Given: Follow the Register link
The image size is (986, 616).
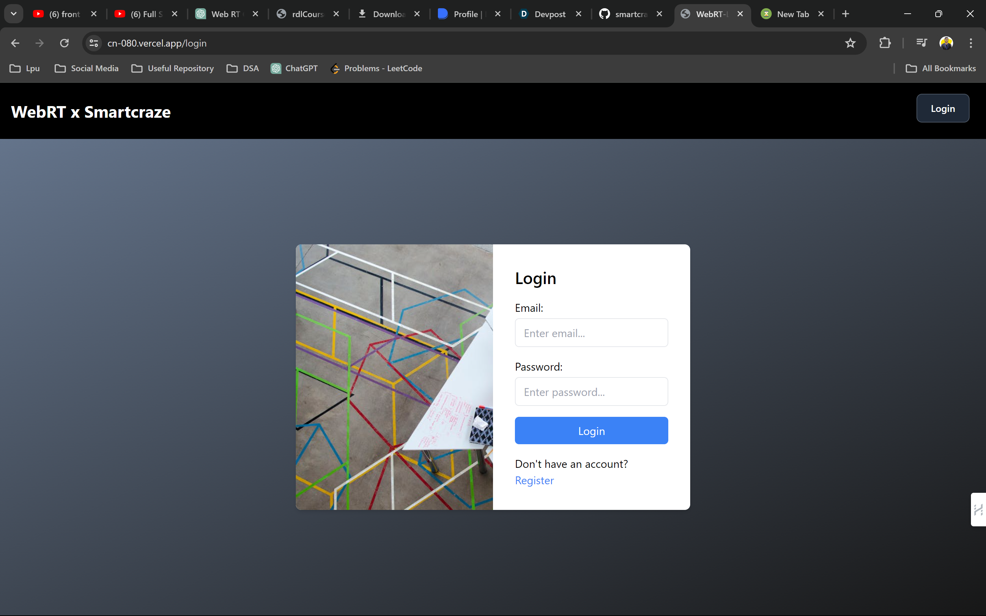Looking at the screenshot, I should click(534, 480).
